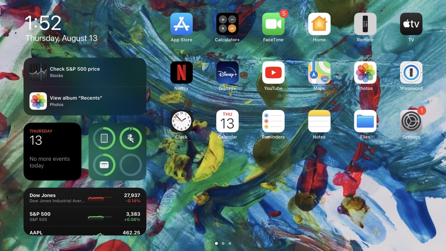Tap the Check S&P 500 price suggestion
The image size is (446, 251).
point(85,72)
